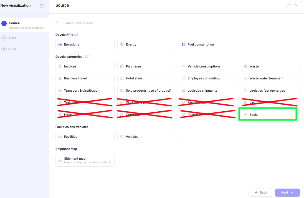This screenshot has width=304, height=198.
Task: Select the Social category card
Action: tap(270, 115)
